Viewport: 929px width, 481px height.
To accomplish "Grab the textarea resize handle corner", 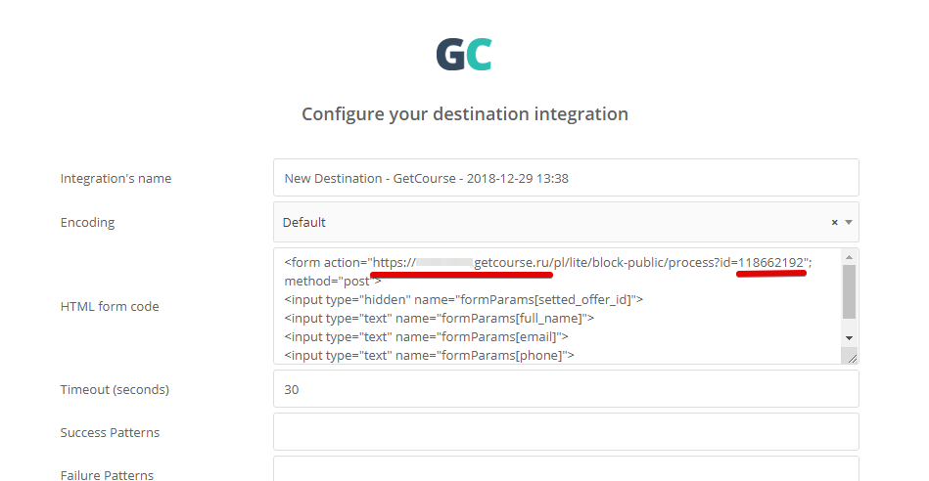I will click(852, 358).
